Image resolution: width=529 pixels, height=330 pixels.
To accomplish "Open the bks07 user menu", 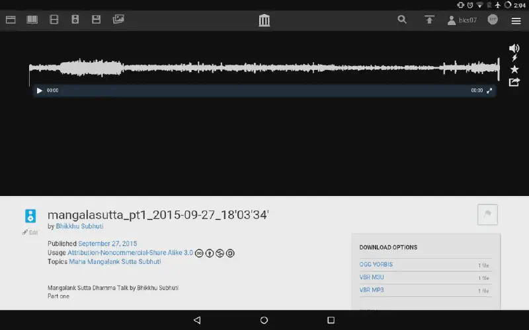I will tap(462, 20).
